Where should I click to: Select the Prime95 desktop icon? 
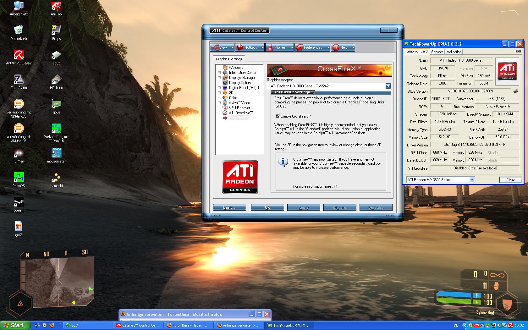19,180
